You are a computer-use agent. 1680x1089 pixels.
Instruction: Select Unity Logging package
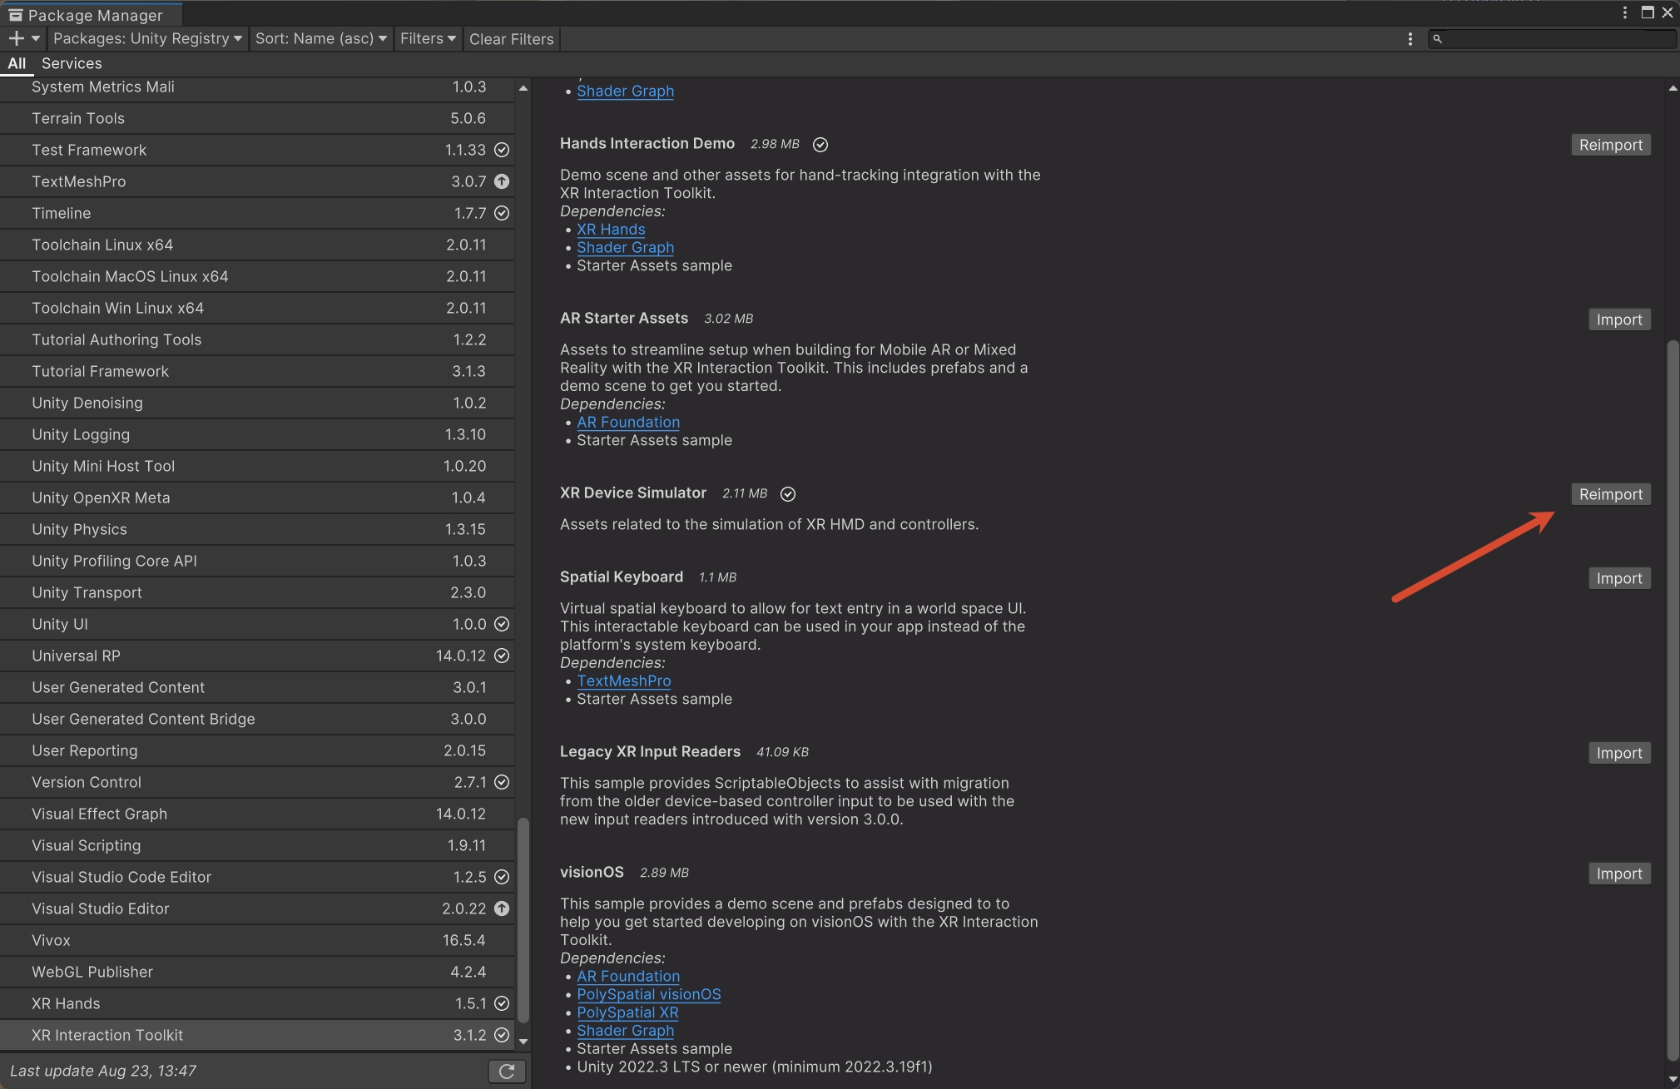point(257,434)
